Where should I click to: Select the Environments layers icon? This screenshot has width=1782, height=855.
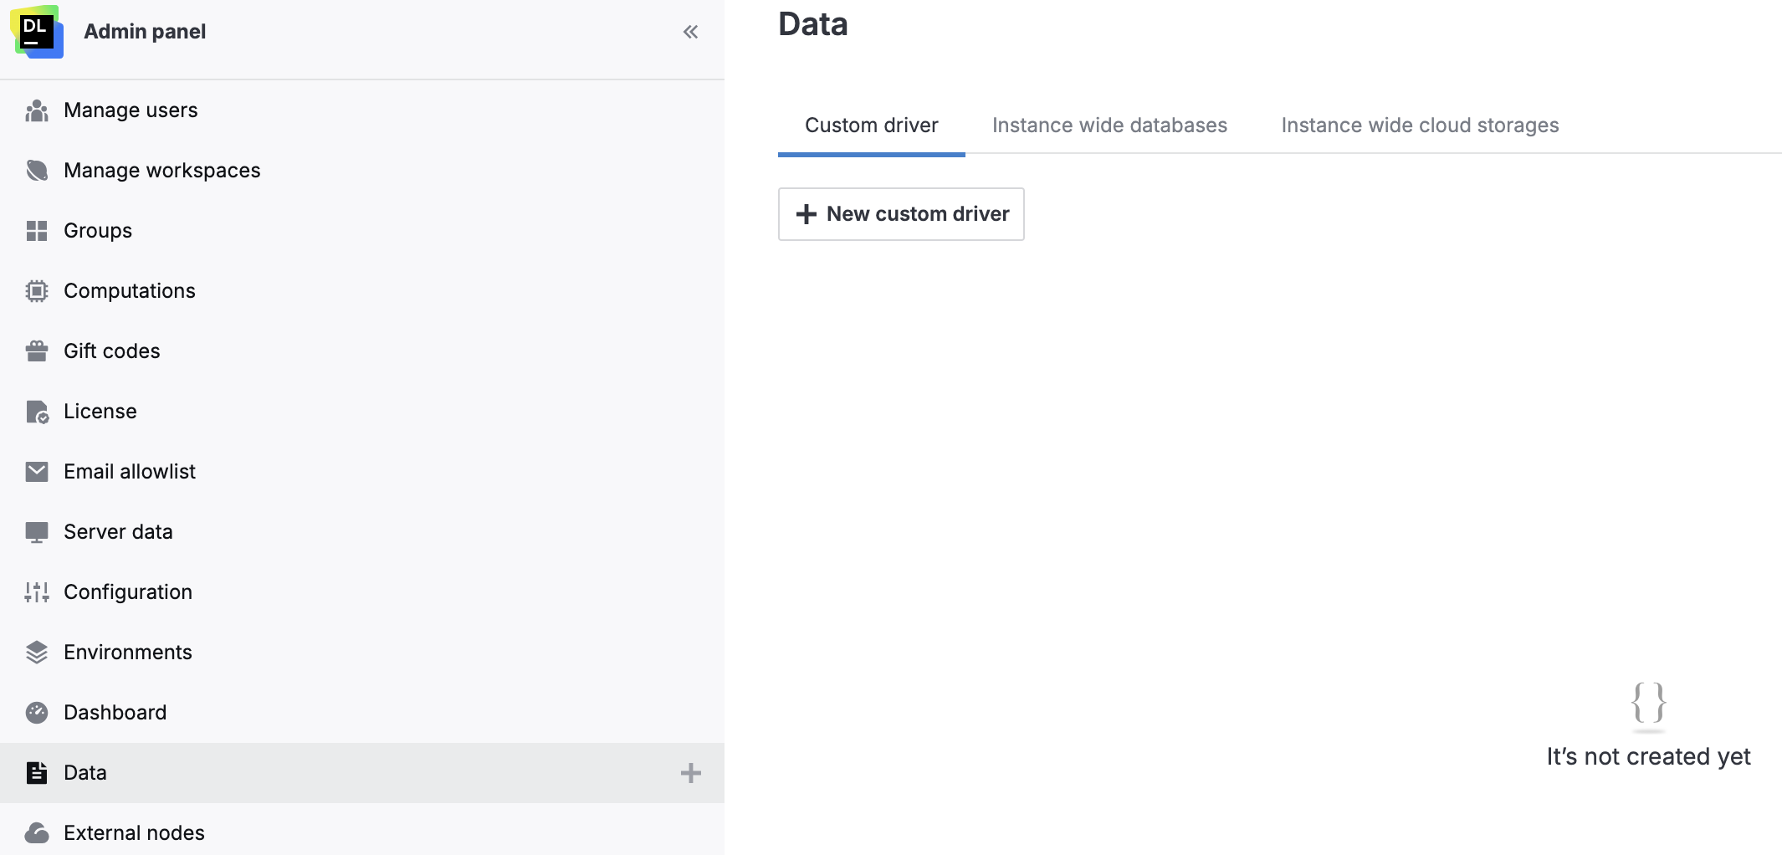37,652
